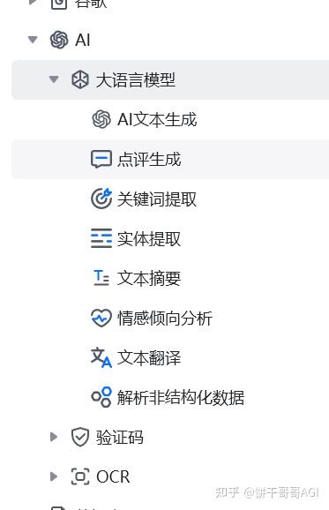Select the 点评生成 tree item
Image resolution: width=329 pixels, height=510 pixels.
(x=170, y=159)
